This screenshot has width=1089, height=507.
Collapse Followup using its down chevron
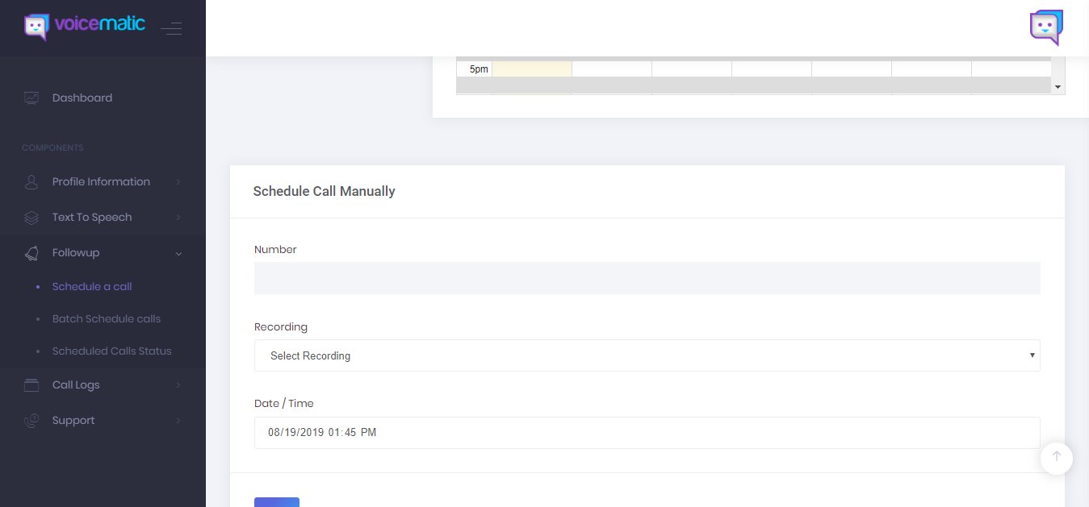(x=178, y=253)
